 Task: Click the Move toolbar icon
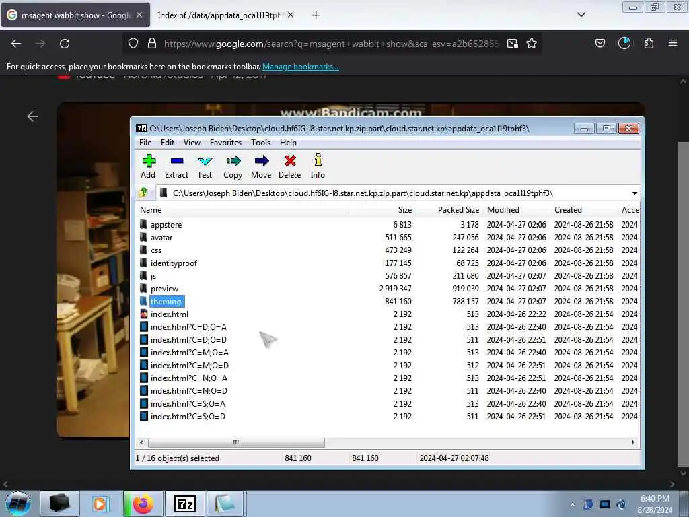pos(262,166)
